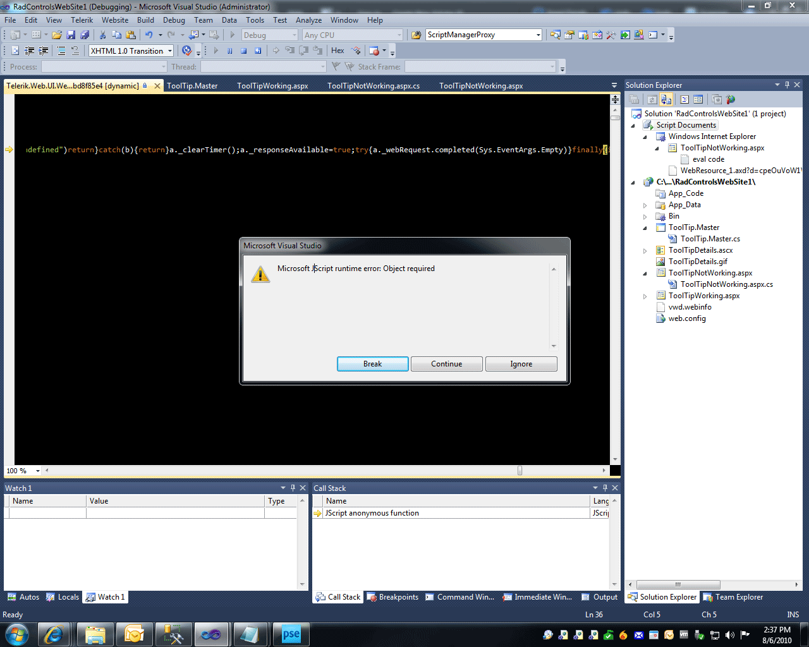Image resolution: width=809 pixels, height=647 pixels.
Task: Switch to the ToolTipNotWorking.aspx.cs editor tab
Action: tap(374, 86)
